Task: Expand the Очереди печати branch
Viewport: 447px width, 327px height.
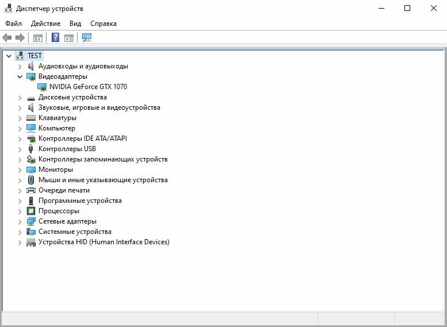Action: (x=20, y=190)
